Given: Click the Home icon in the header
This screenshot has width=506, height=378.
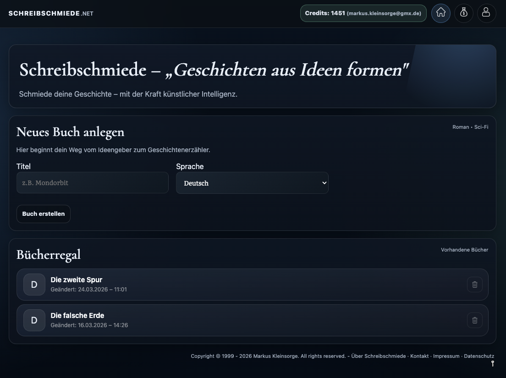Looking at the screenshot, I should tap(440, 13).
